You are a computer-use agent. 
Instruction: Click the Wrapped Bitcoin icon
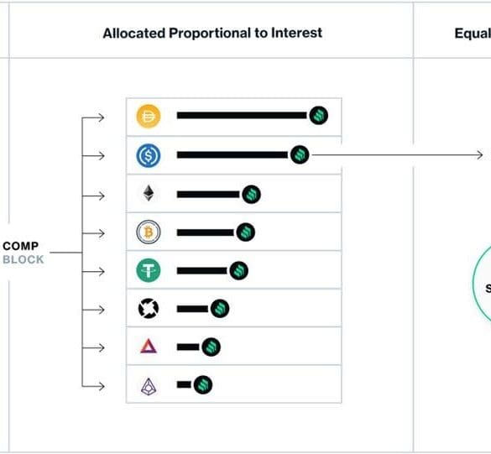pos(149,232)
